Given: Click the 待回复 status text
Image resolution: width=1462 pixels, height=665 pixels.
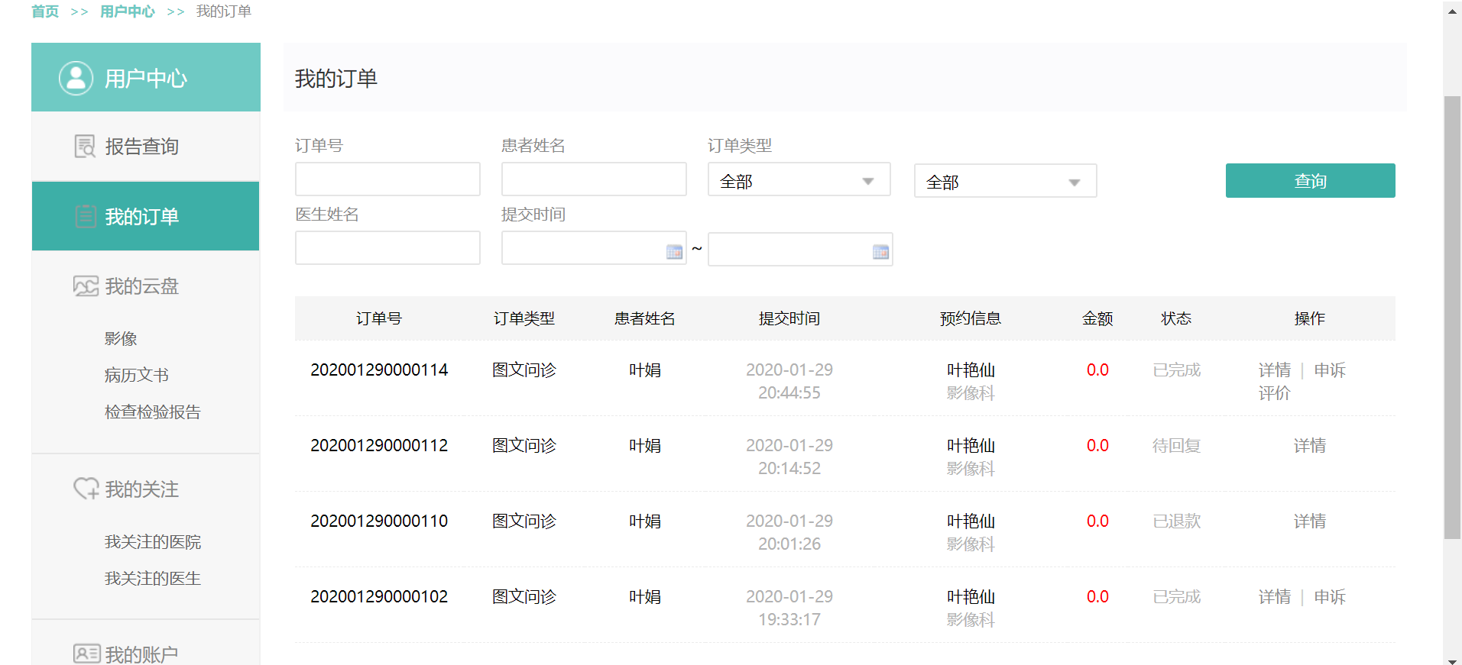Looking at the screenshot, I should click(1176, 445).
